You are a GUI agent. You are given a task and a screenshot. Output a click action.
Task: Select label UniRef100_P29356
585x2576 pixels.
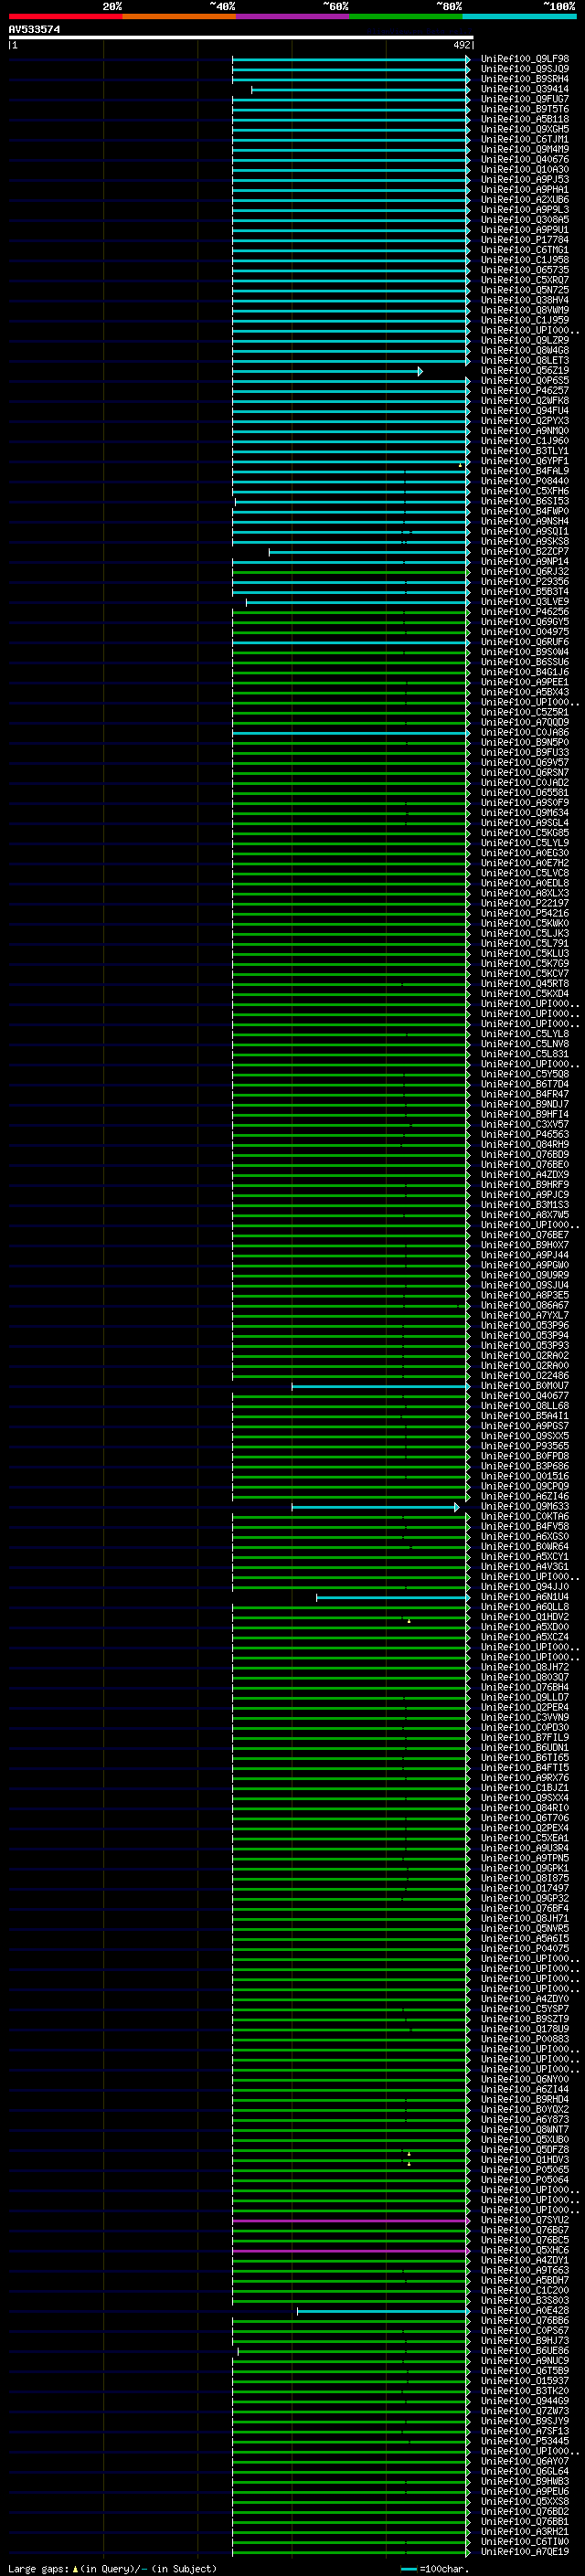point(525,582)
